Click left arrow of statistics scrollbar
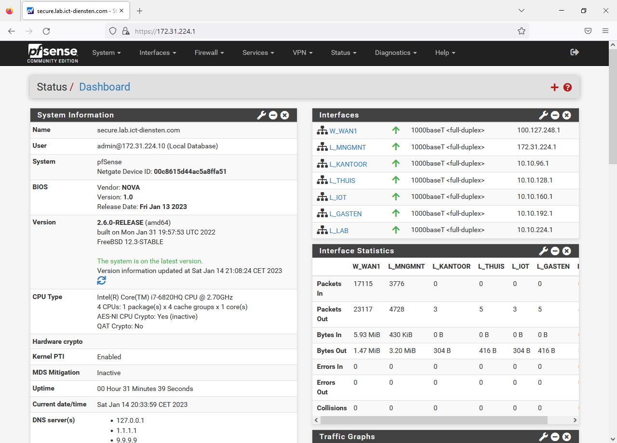 [x=316, y=420]
